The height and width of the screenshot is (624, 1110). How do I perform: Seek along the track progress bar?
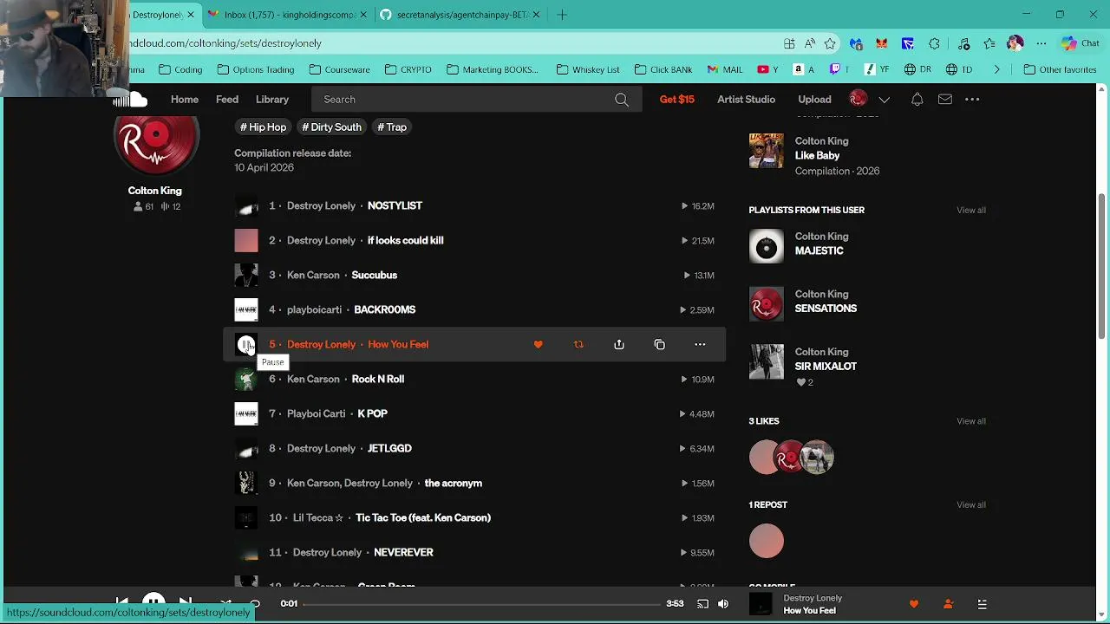(x=482, y=604)
